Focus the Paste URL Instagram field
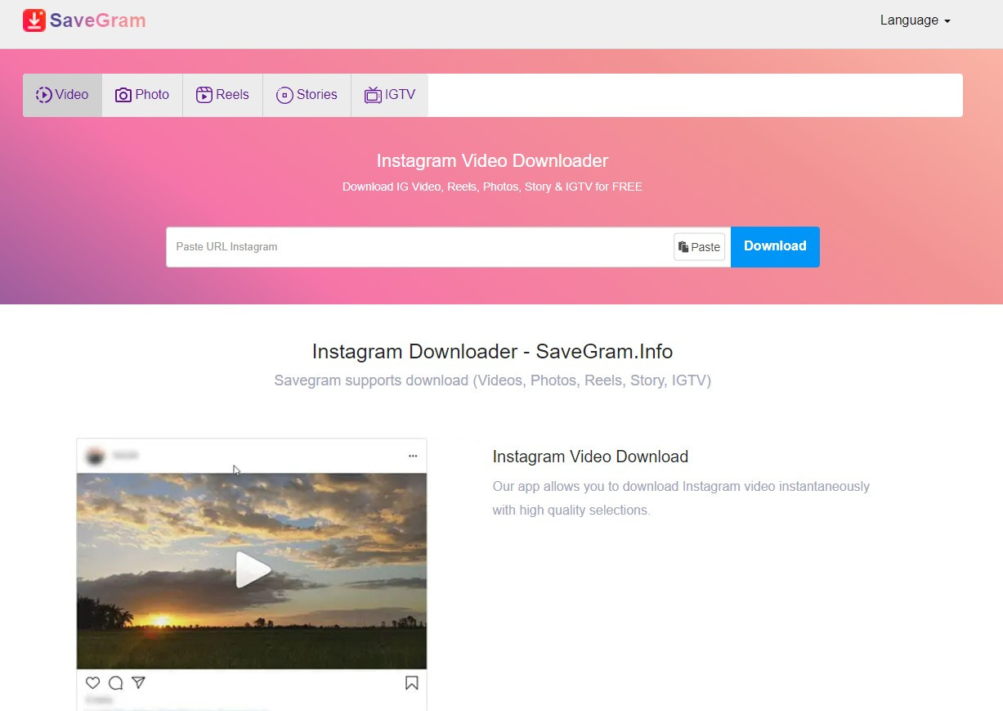This screenshot has width=1003, height=711. click(x=419, y=247)
